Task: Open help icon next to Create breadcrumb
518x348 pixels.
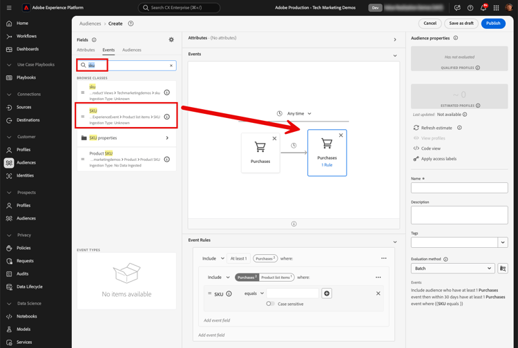Action: tap(131, 23)
